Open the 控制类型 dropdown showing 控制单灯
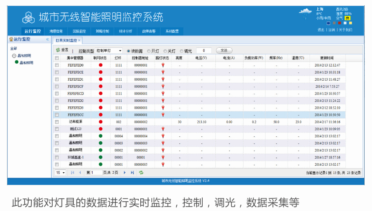The height and width of the screenshot is (211, 372). (109, 51)
